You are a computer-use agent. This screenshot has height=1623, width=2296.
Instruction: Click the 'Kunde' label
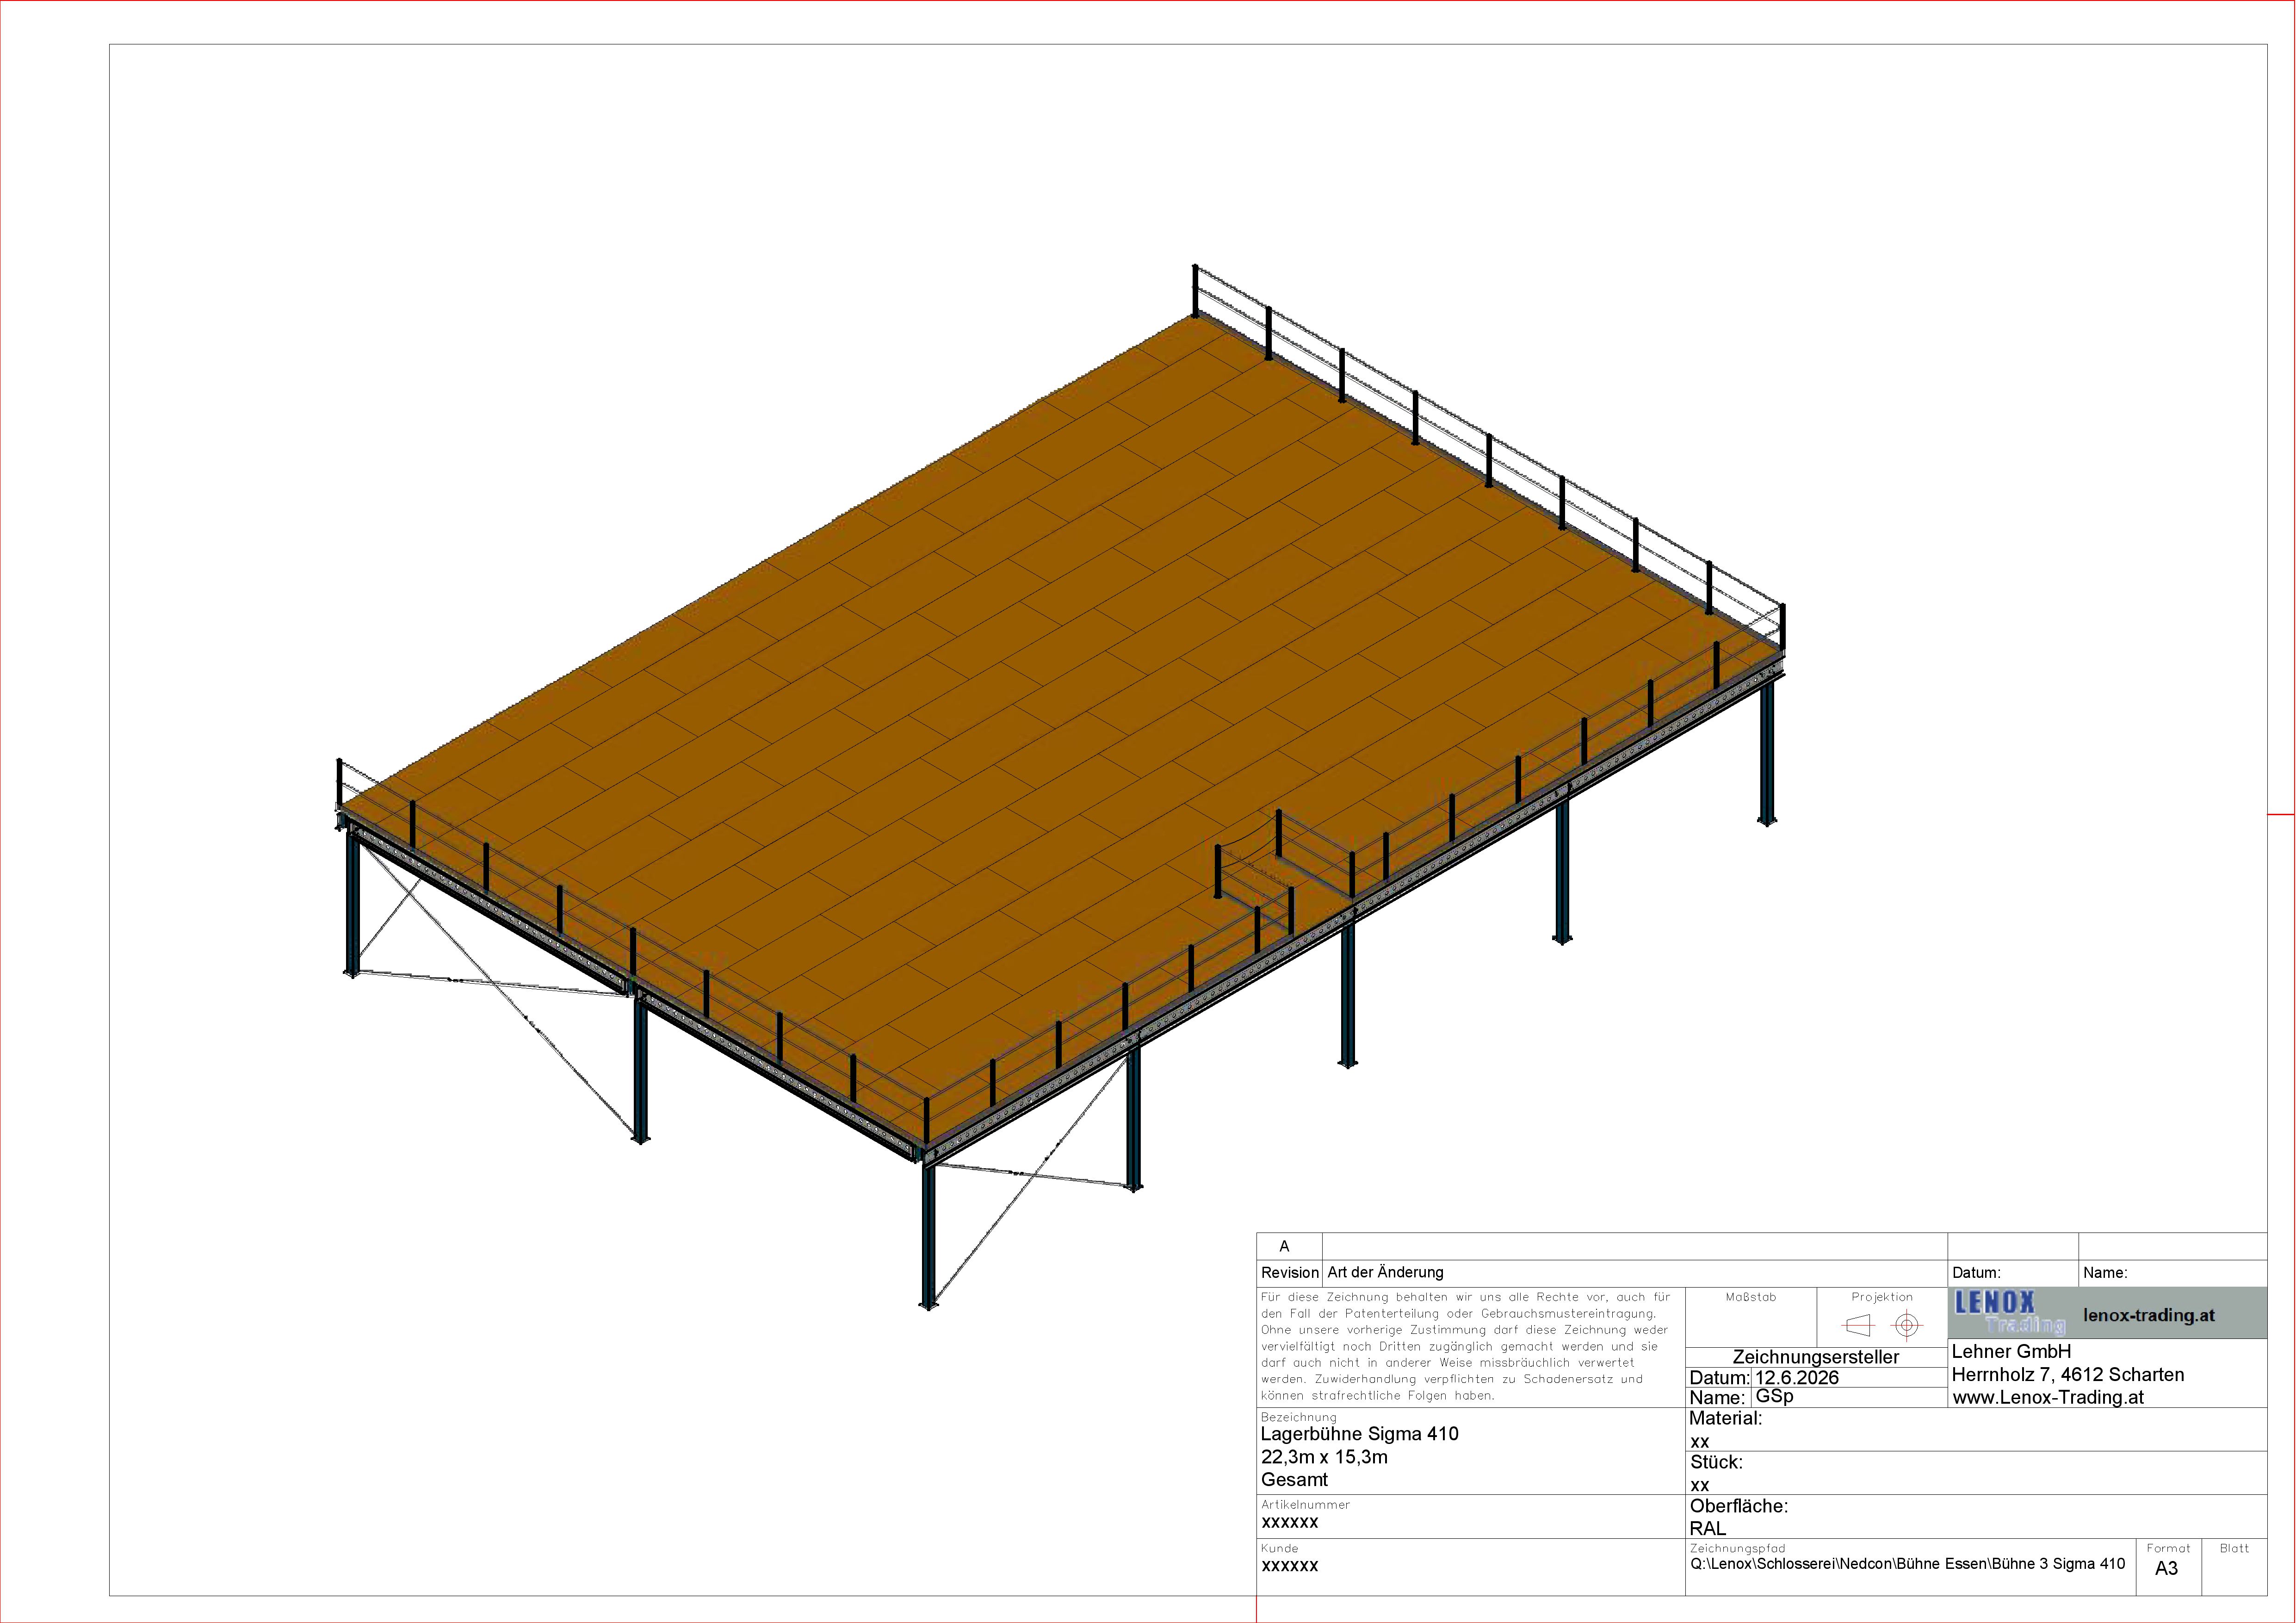[1279, 1548]
